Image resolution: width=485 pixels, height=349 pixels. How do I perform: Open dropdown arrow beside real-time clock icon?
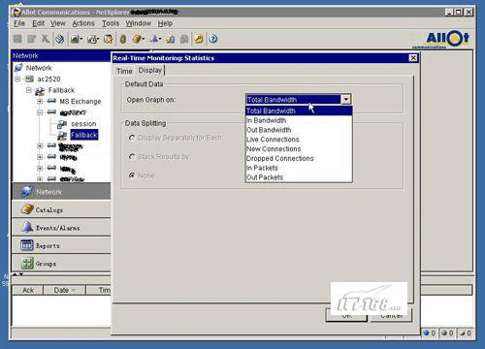coord(98,39)
